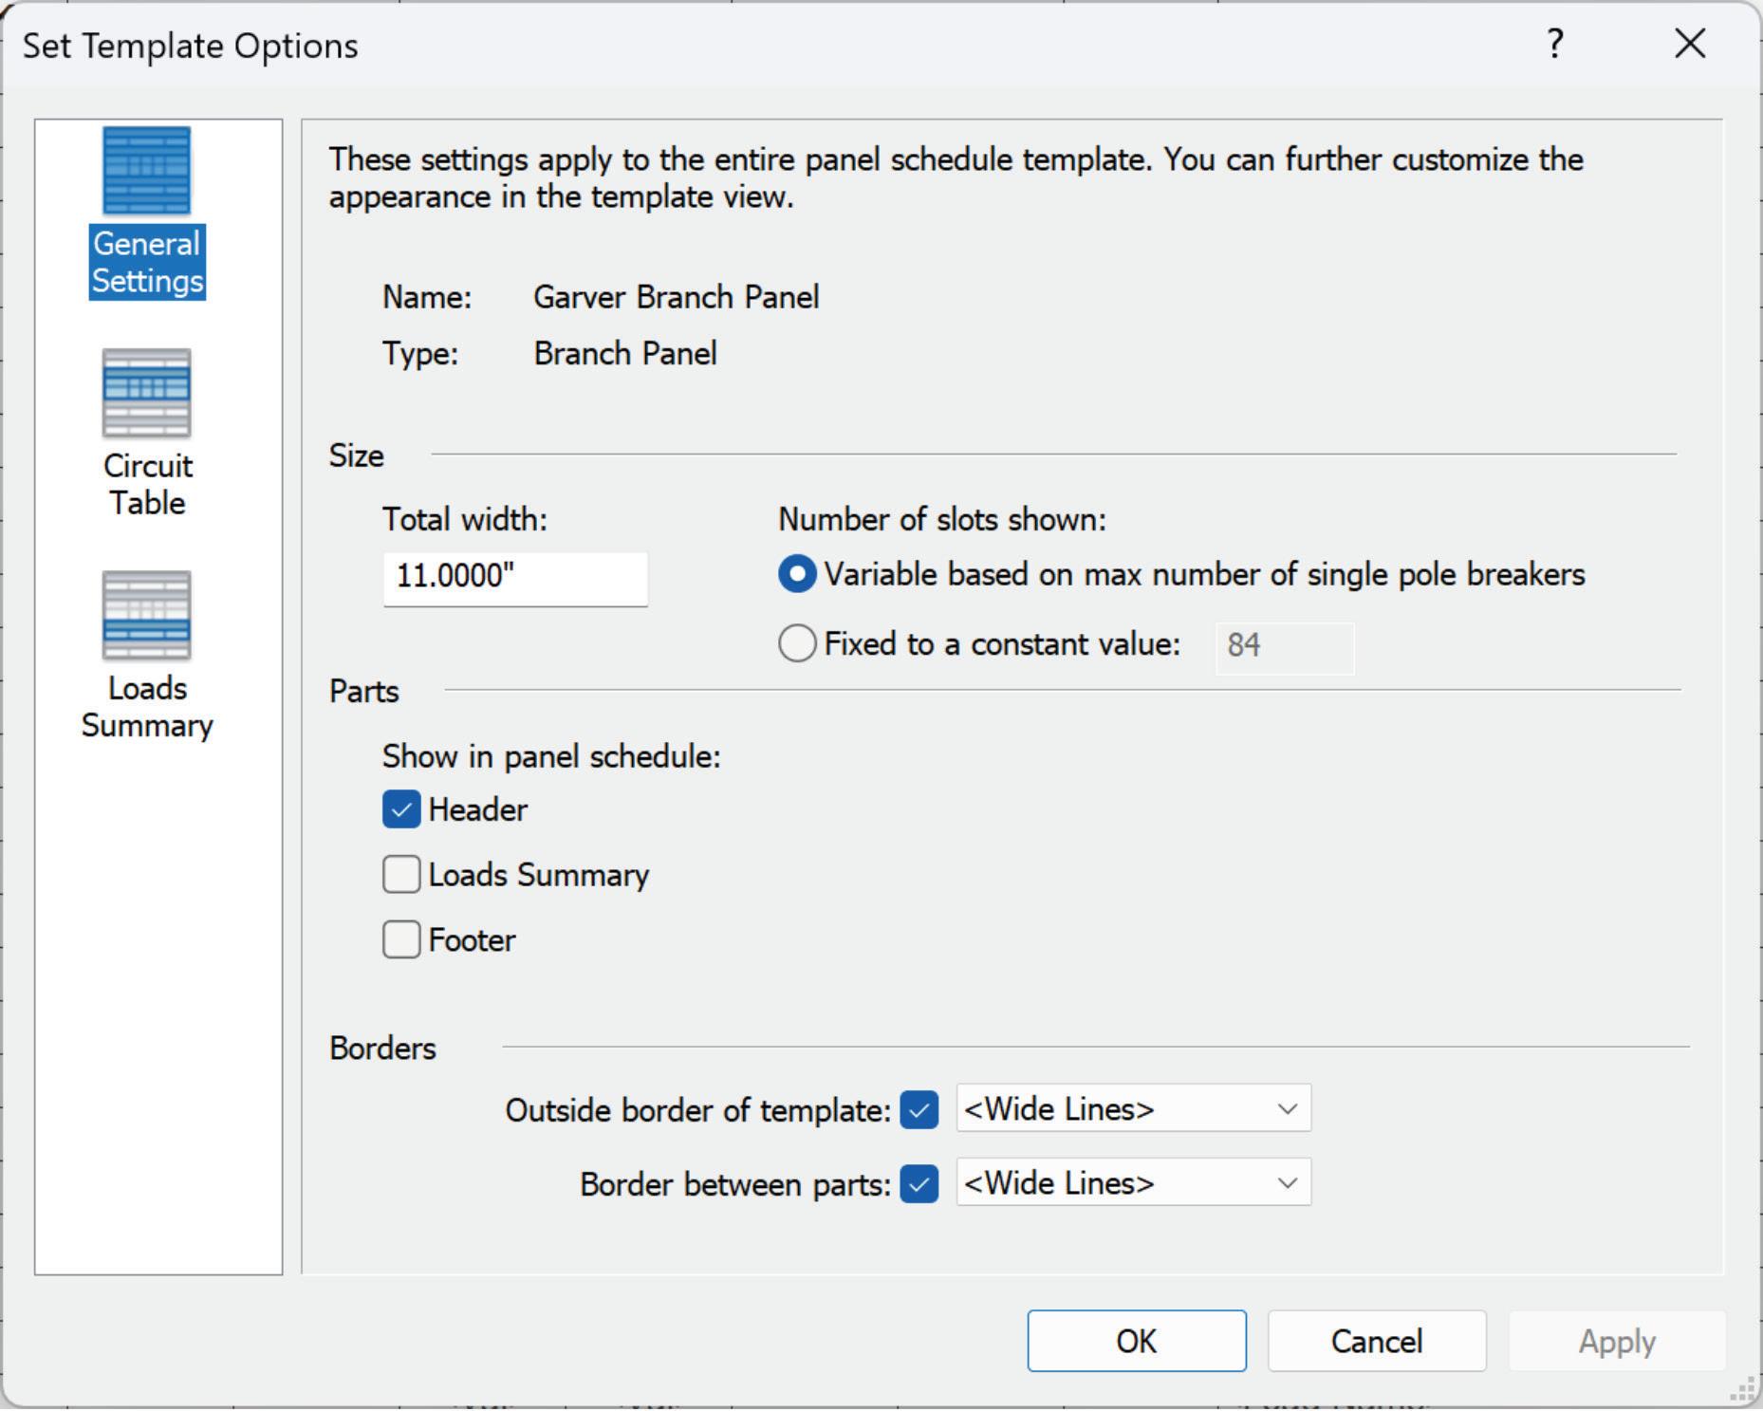Check the Footer checkbox

click(x=401, y=939)
